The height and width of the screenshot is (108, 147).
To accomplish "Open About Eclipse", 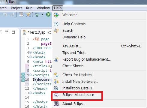I will point(73,104).
